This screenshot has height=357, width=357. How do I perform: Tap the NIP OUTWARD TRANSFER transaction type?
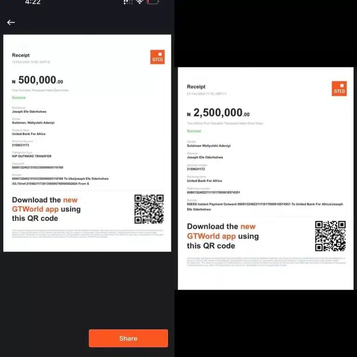32,156
